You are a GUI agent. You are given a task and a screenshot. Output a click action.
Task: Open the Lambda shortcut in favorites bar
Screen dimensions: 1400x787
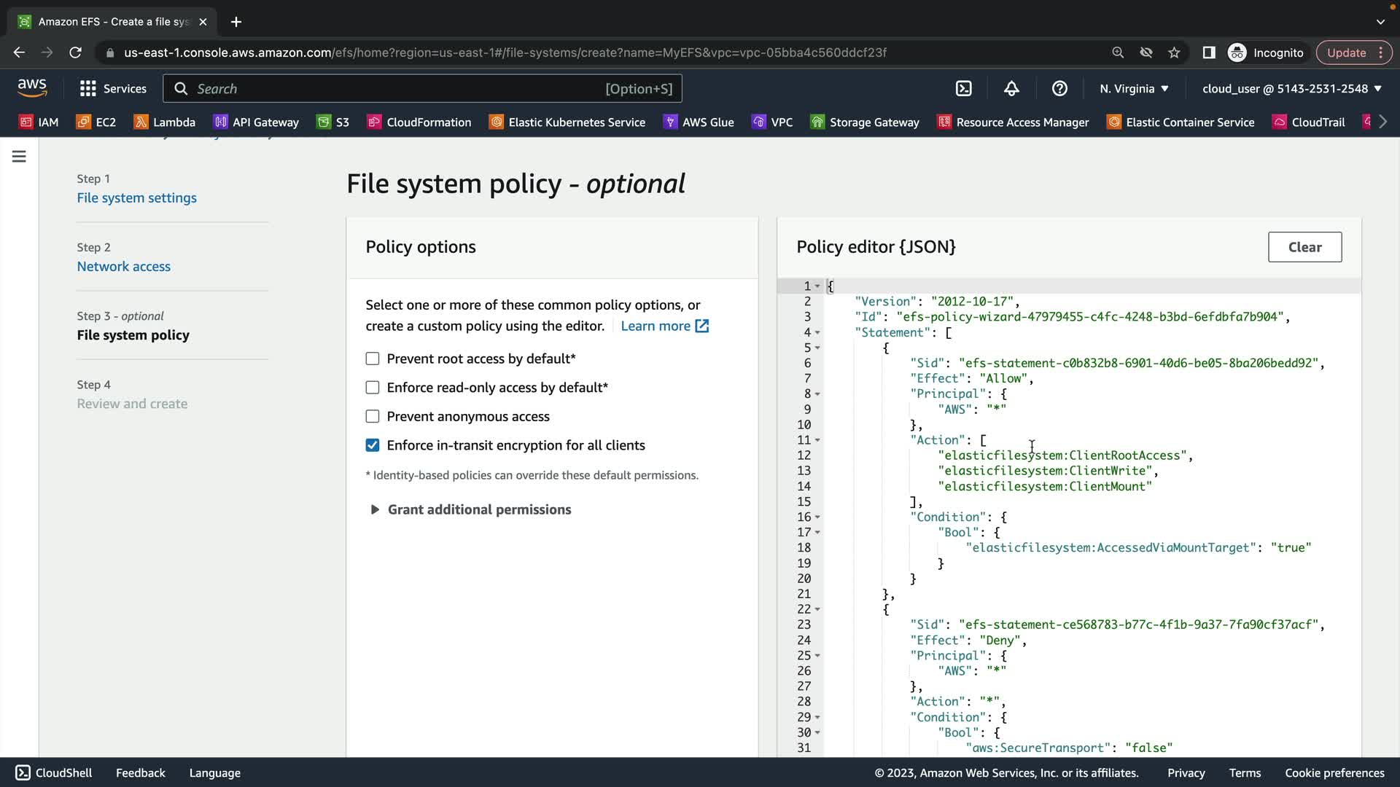point(165,122)
